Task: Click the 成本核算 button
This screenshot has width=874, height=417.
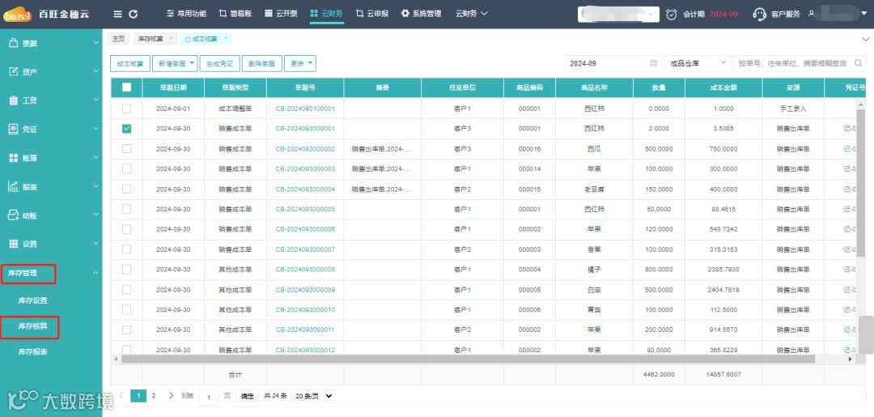Action: click(x=129, y=63)
